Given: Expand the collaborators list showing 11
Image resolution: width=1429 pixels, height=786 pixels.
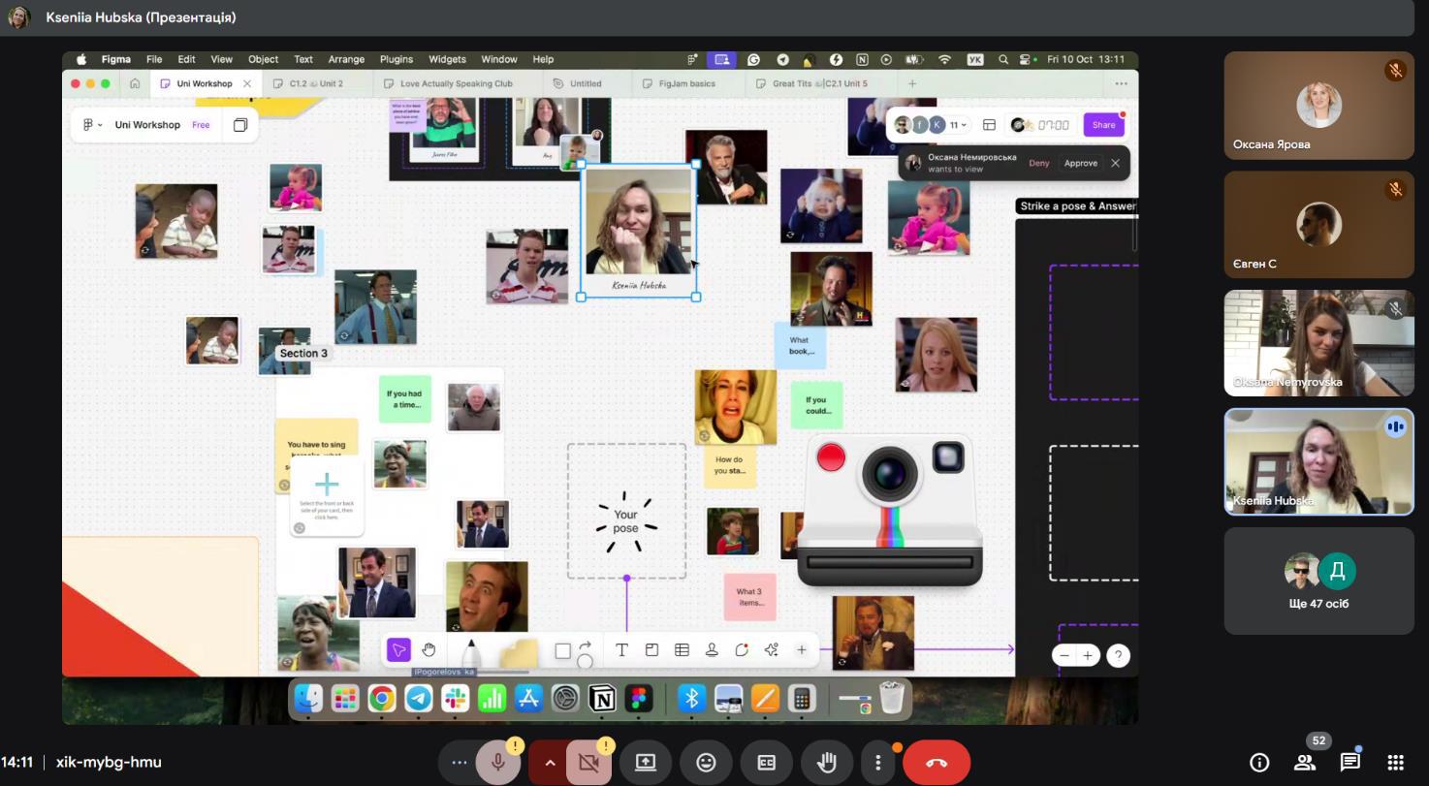Looking at the screenshot, I should pyautogui.click(x=958, y=125).
